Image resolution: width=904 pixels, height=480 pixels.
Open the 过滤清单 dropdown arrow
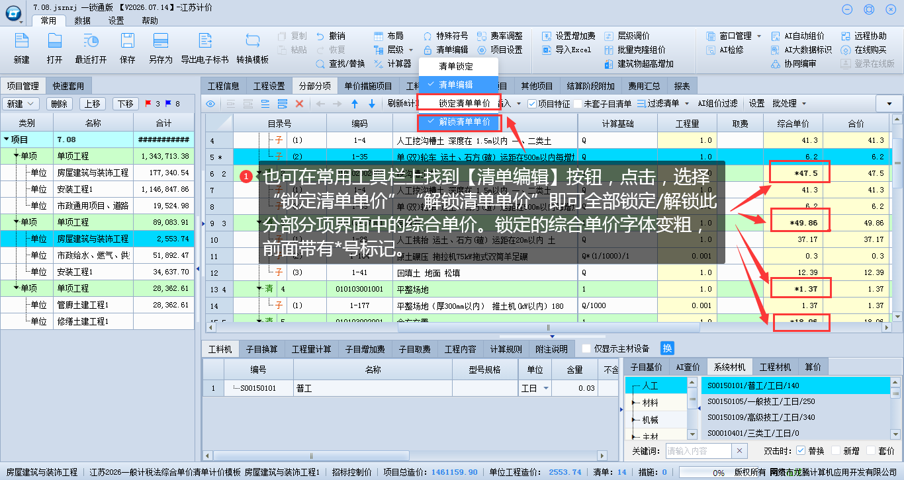(686, 104)
